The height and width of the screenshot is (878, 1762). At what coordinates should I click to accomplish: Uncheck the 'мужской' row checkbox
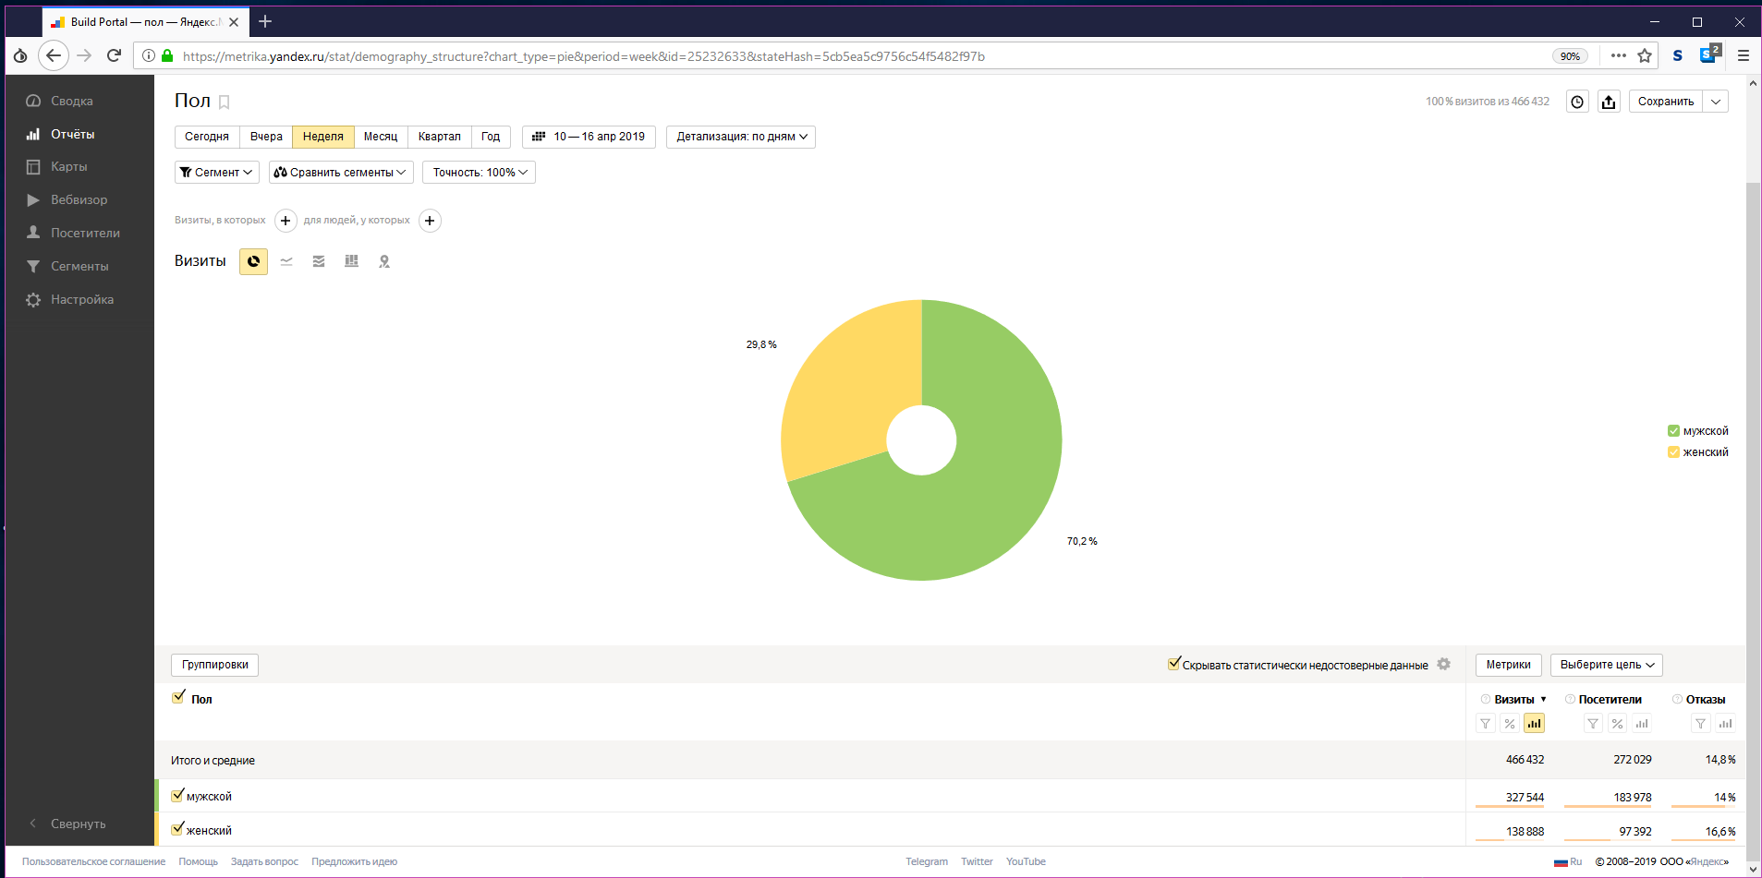click(x=178, y=795)
